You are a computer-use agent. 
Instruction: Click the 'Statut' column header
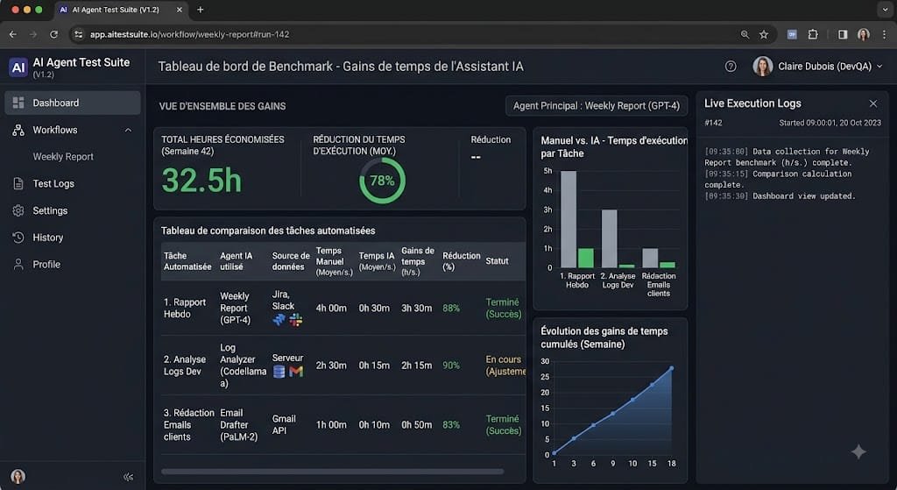497,261
